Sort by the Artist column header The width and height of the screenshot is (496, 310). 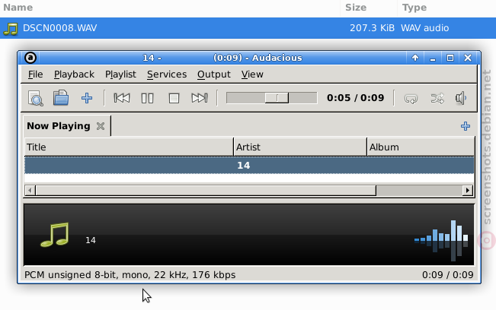pos(300,147)
